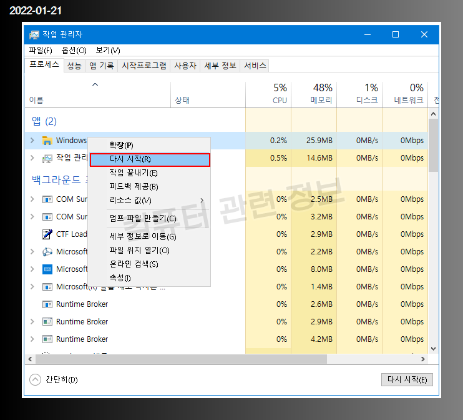Expand the Runtime Broker row showing 4.2MB
Image resolution: width=463 pixels, height=420 pixels.
(x=32, y=339)
